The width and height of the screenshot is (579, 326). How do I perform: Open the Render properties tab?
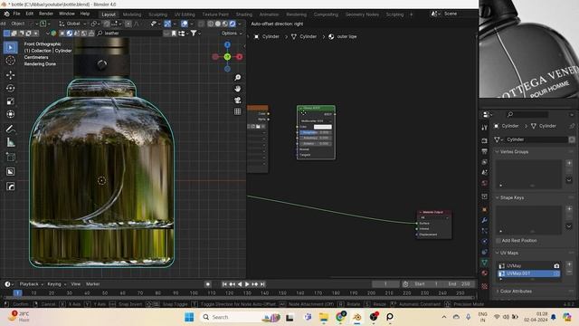485,140
